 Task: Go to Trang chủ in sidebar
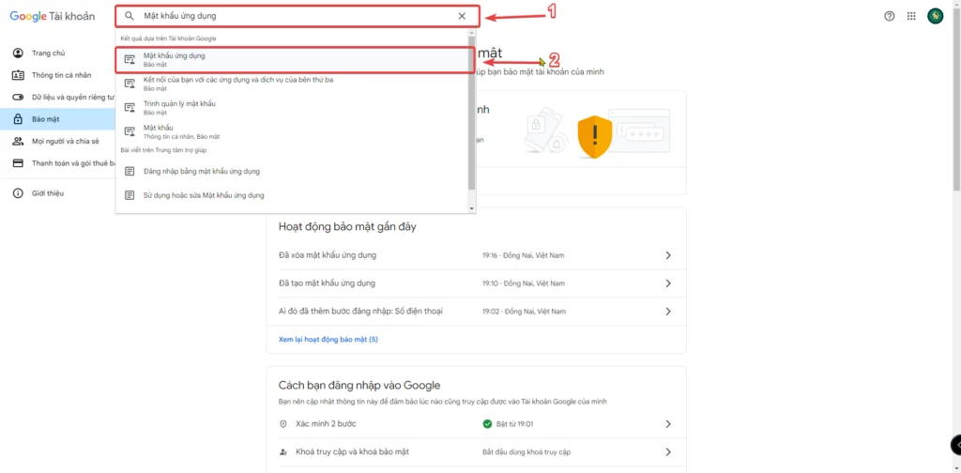coord(49,53)
